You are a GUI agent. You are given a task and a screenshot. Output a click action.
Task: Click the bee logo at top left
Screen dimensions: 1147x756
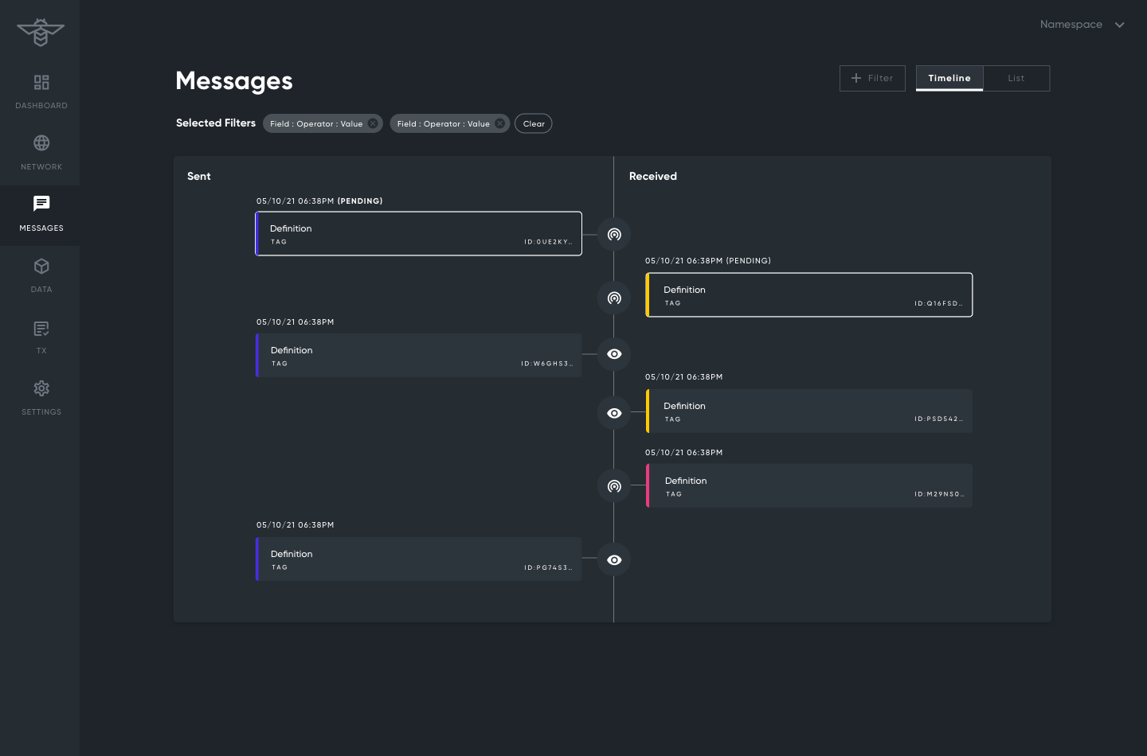pyautogui.click(x=41, y=33)
